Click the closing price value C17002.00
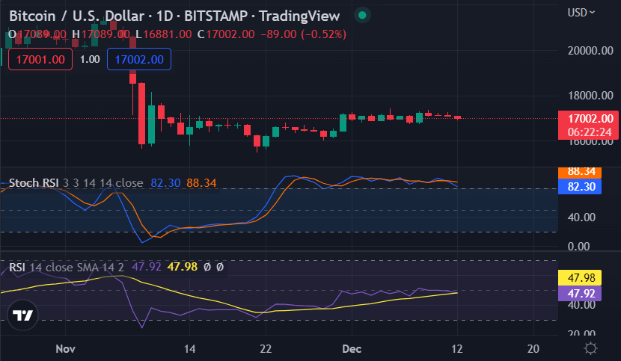 coord(226,34)
